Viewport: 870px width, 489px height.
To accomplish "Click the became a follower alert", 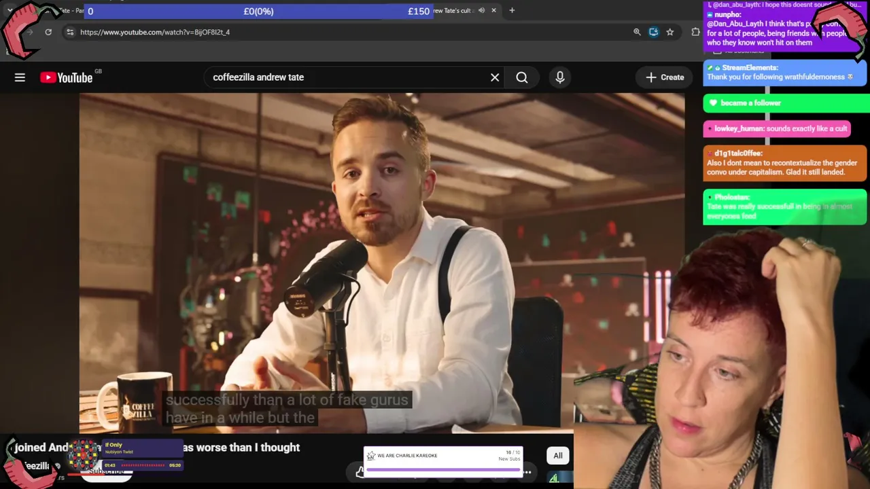I will [x=786, y=103].
